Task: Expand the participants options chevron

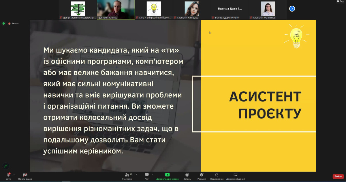Action: [137, 175]
